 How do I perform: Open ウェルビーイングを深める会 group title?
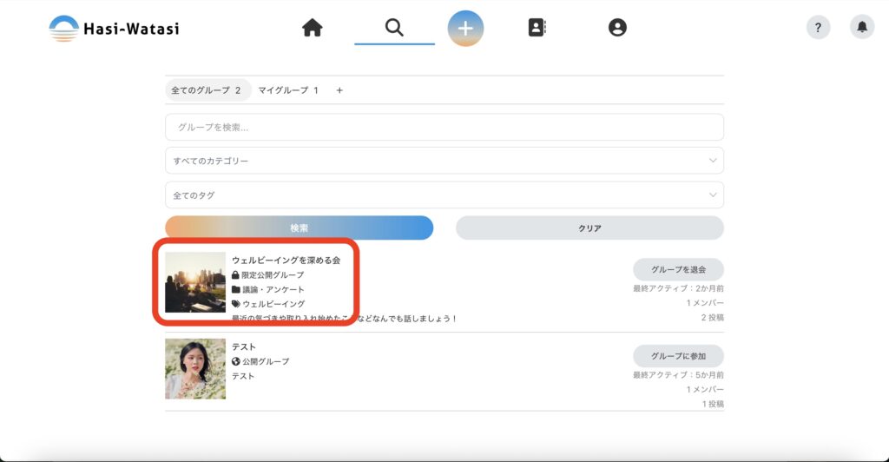[286, 260]
